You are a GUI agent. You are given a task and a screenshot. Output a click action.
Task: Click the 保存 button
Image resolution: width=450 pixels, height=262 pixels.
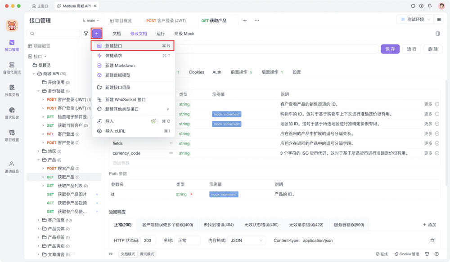(x=390, y=49)
